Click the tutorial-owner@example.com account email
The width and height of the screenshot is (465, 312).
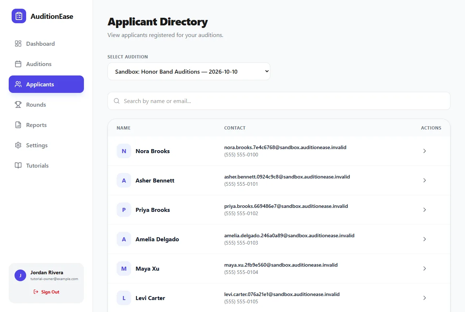(x=54, y=279)
